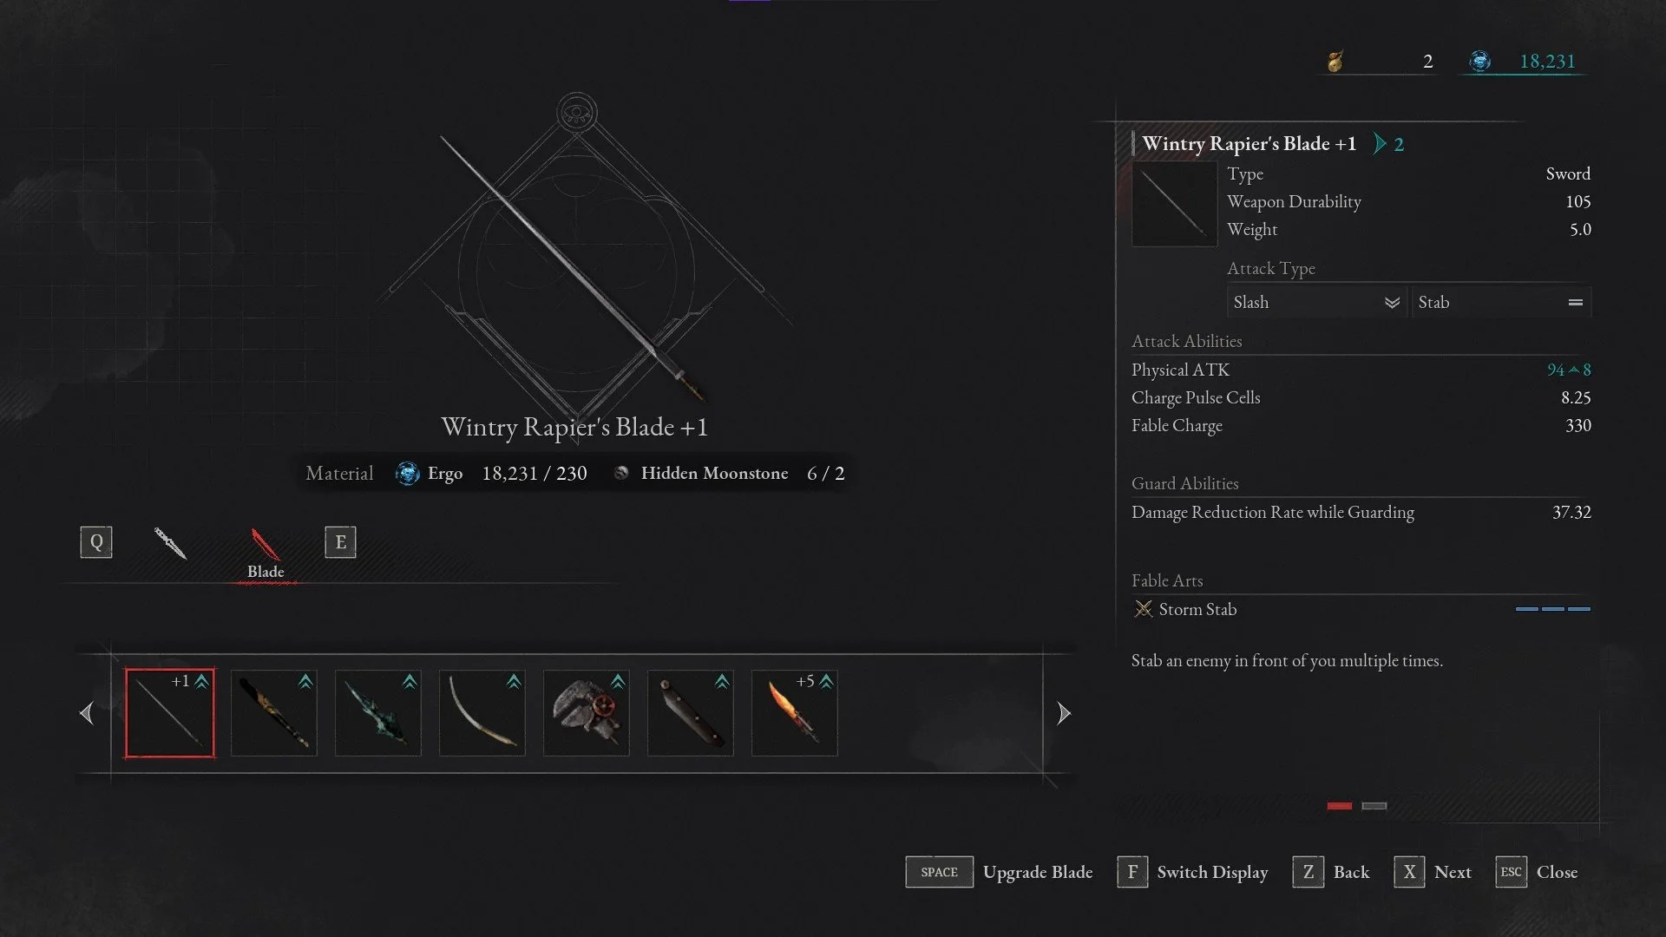Click the Q previous category key
This screenshot has height=937, width=1666.
[x=96, y=542]
